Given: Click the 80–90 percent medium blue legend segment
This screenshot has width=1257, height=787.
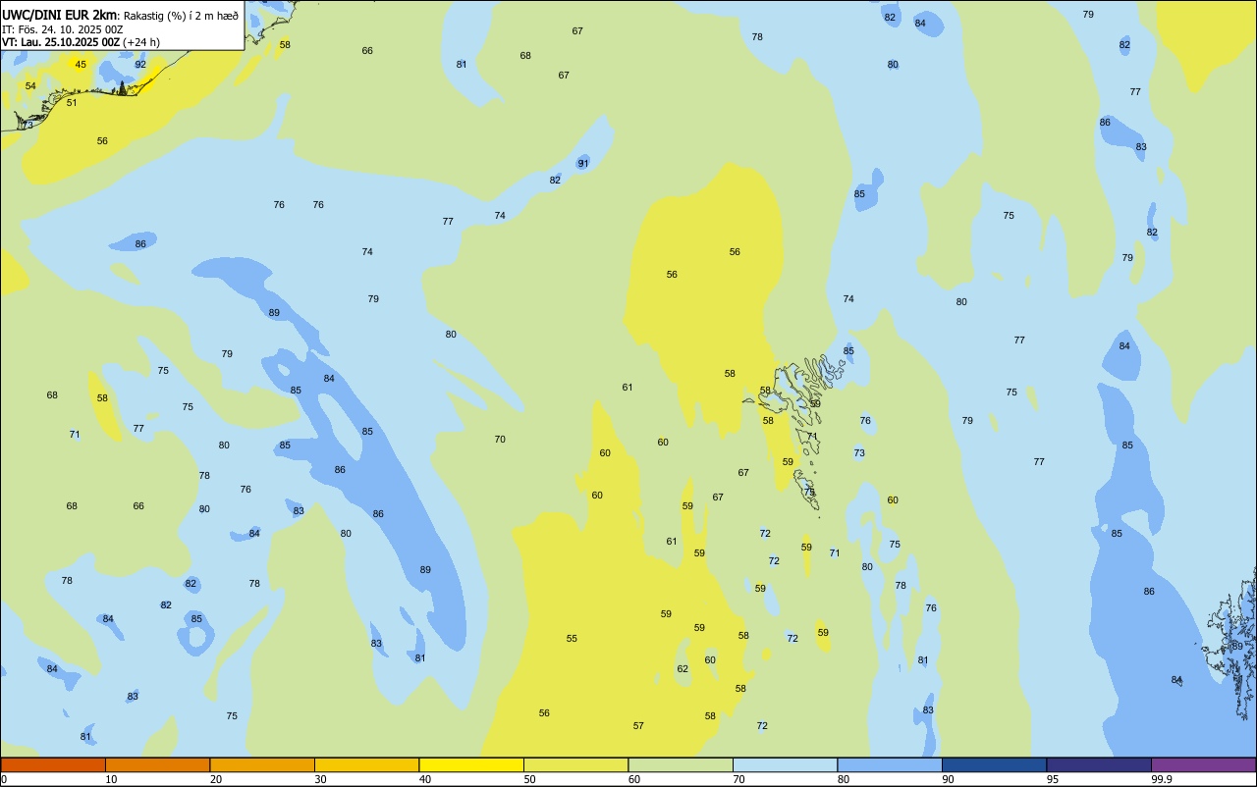Looking at the screenshot, I should tap(890, 764).
